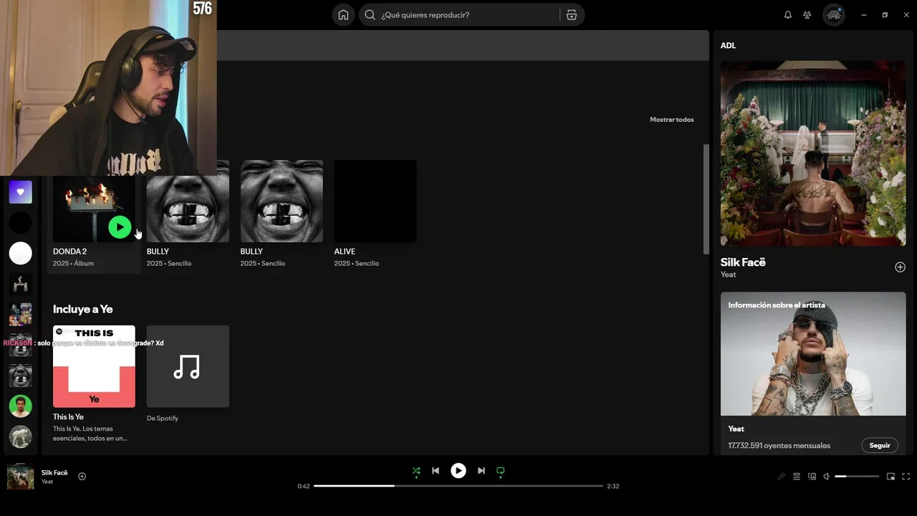Open the notifications bell

pyautogui.click(x=788, y=15)
